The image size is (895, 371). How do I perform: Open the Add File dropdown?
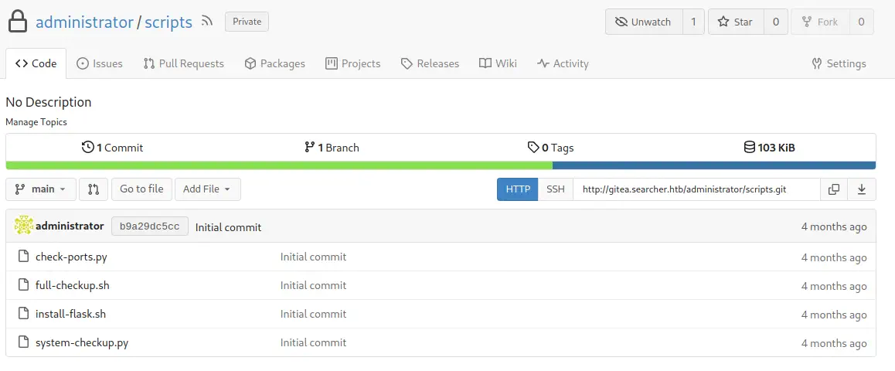[207, 189]
